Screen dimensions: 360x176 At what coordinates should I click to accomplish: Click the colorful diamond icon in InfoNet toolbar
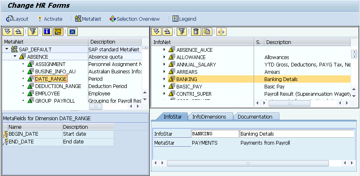[x=221, y=32]
